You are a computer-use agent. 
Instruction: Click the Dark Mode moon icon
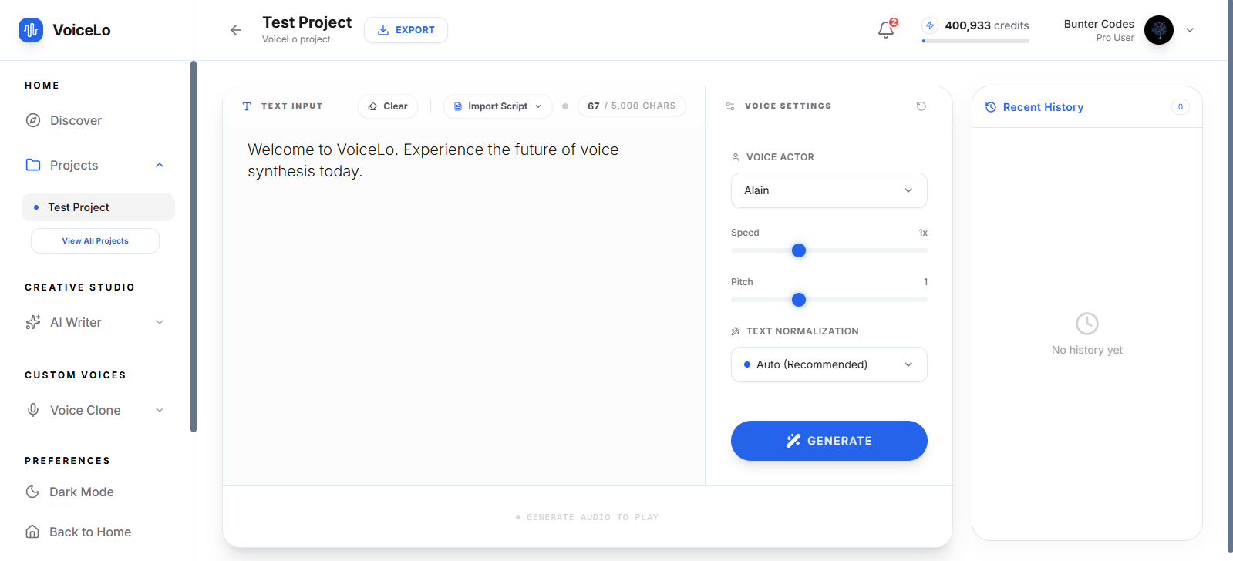[x=32, y=492]
